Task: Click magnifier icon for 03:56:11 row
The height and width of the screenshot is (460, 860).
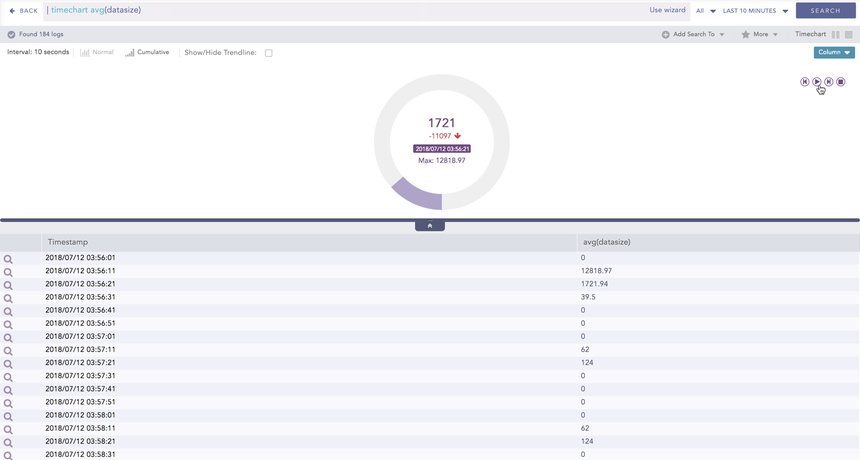Action: [x=8, y=272]
